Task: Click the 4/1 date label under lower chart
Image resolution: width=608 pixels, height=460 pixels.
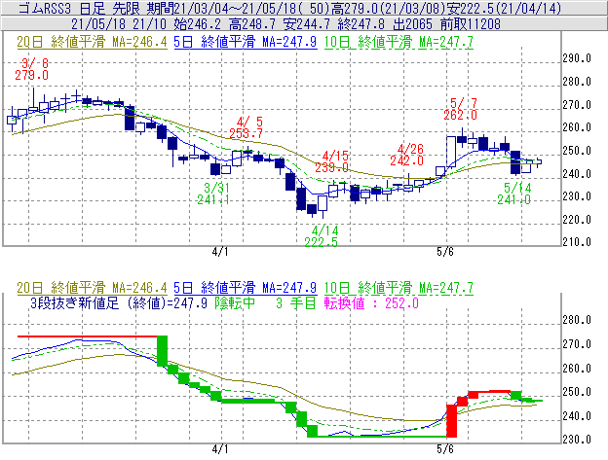Action: [x=220, y=449]
